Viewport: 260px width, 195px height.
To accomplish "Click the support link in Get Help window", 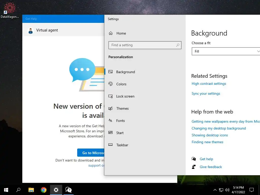I will point(96,166).
